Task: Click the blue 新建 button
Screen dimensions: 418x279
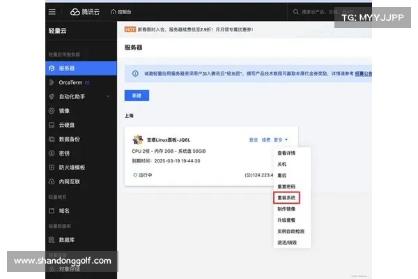Action: click(136, 94)
